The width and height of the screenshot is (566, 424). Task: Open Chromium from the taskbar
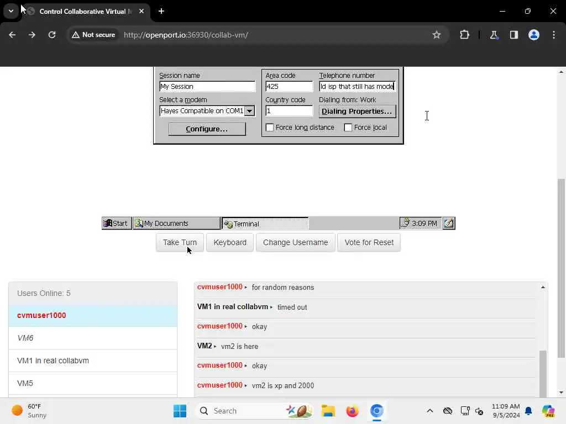pyautogui.click(x=376, y=411)
